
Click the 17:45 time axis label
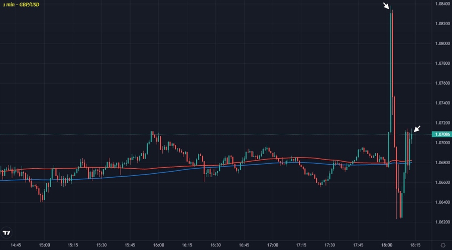358,245
